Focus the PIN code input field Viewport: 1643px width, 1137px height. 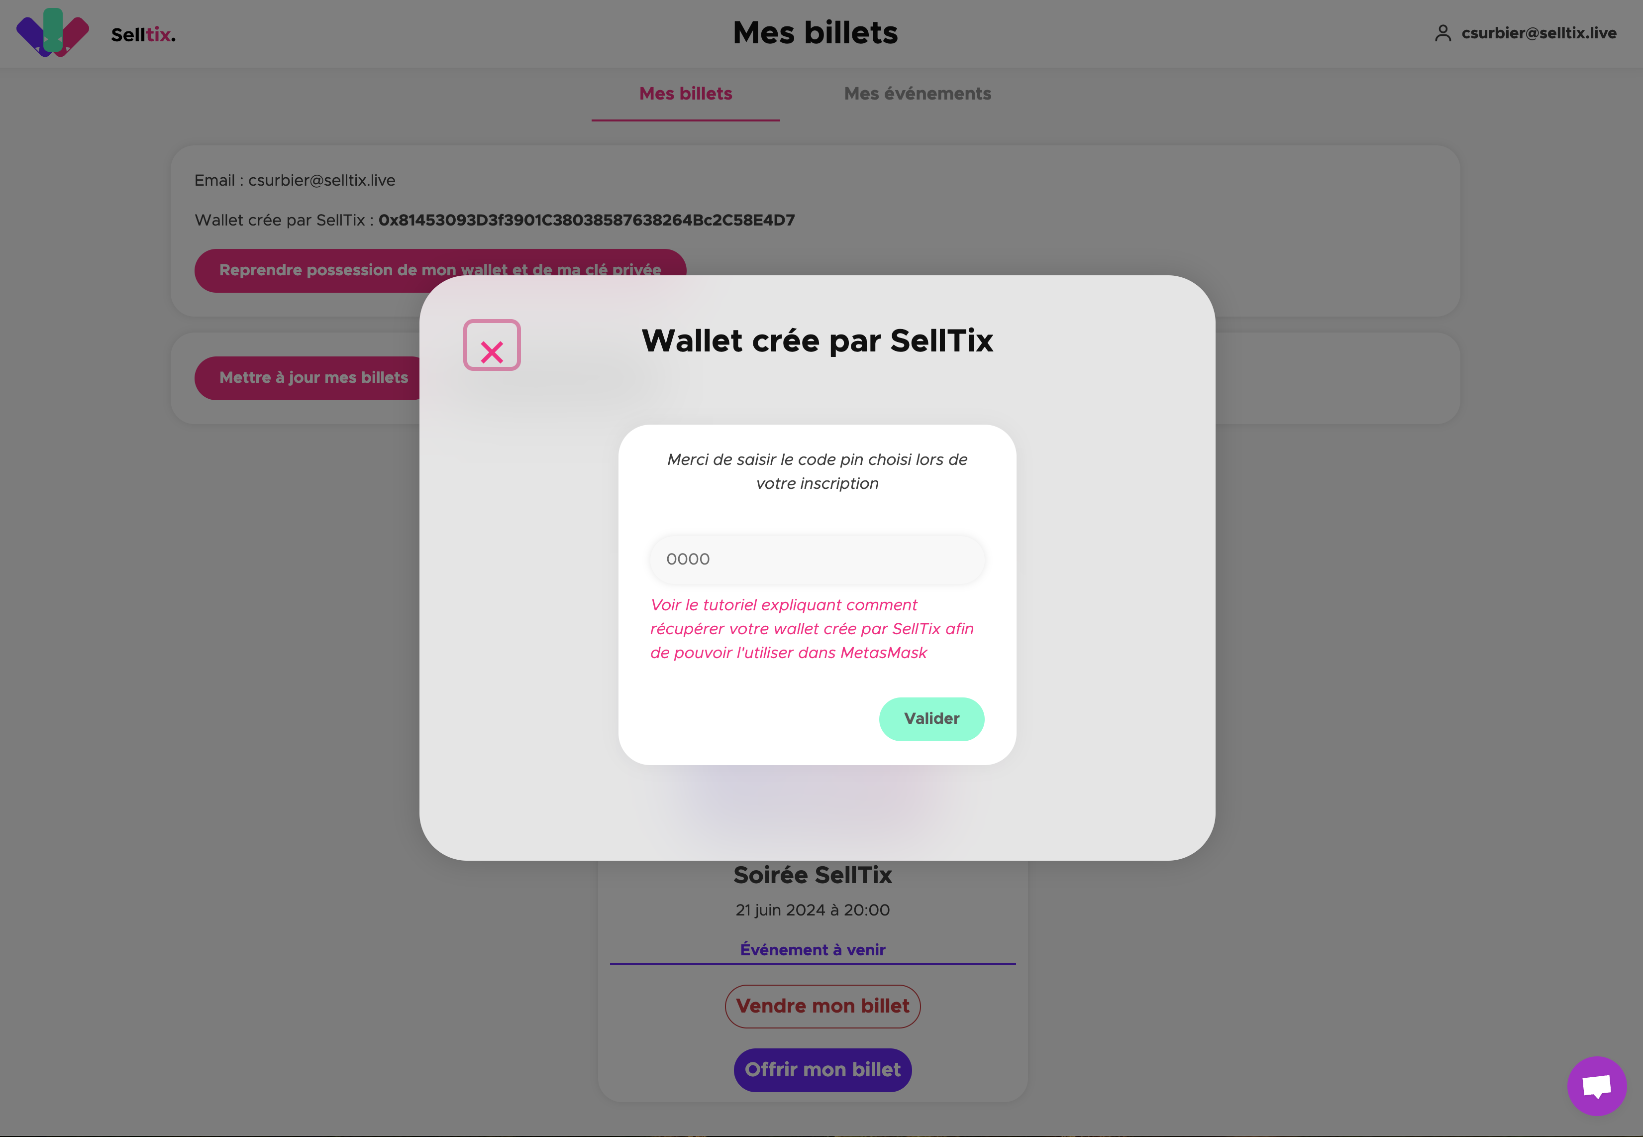coord(817,559)
